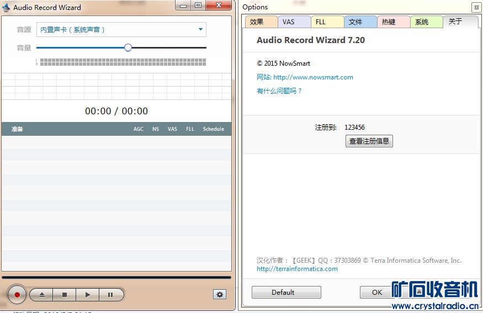
Task: Confirm options with the OK button
Action: click(x=376, y=293)
